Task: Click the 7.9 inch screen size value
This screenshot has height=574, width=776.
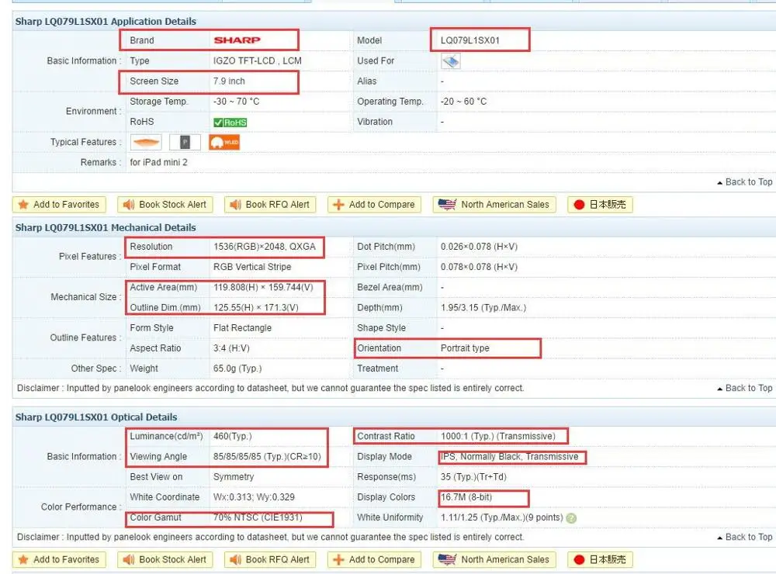Action: coord(229,81)
